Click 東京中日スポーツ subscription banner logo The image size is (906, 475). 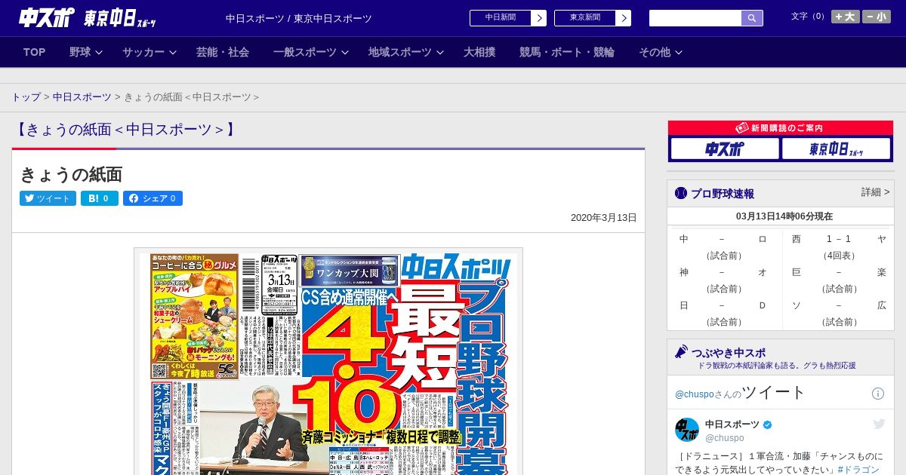pyautogui.click(x=836, y=149)
